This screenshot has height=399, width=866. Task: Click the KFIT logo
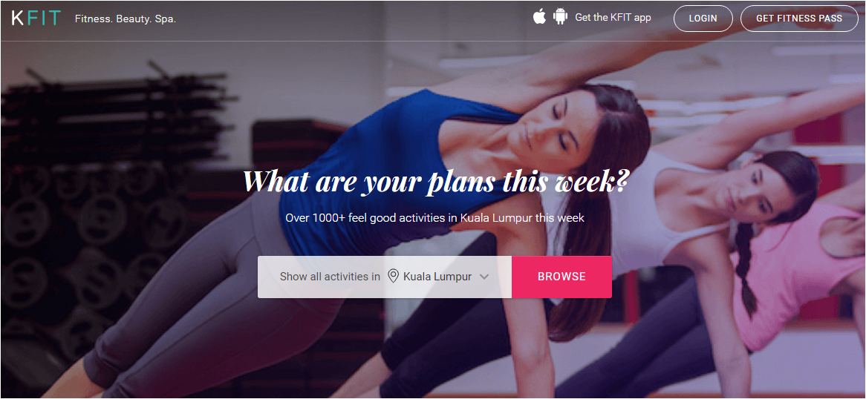click(x=36, y=19)
